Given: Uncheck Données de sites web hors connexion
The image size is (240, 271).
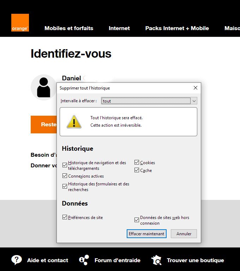Looking at the screenshot, I should [x=137, y=220].
